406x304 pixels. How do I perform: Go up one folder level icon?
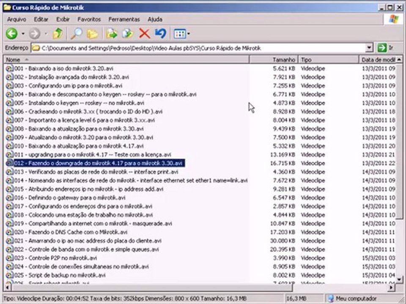coord(58,34)
